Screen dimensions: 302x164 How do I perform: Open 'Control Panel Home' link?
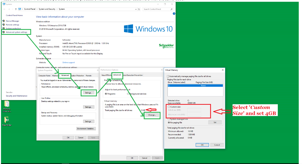[14, 15]
